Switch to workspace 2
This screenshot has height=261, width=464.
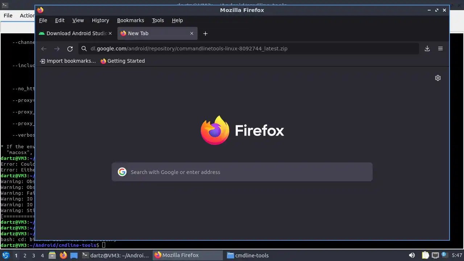25,255
